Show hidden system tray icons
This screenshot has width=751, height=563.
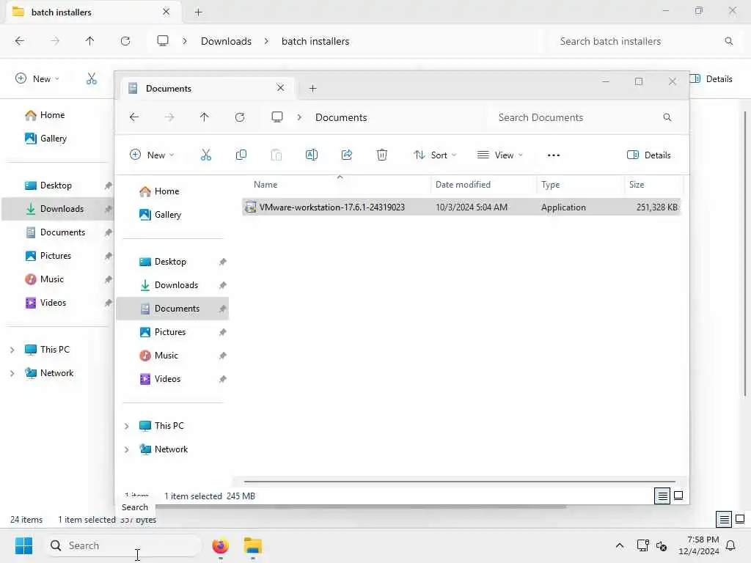[x=619, y=545]
